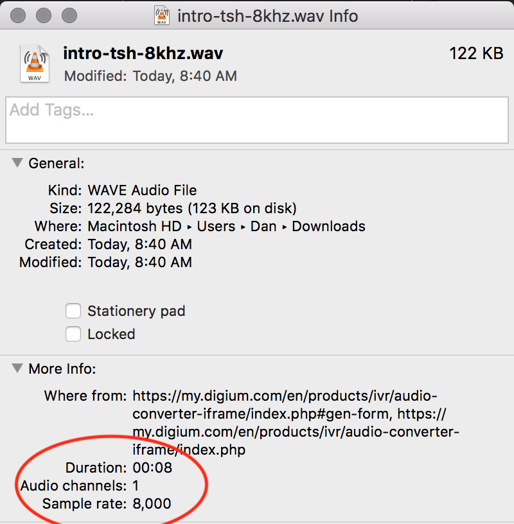Minimize the Info window with middle button
Viewport: 514px width, 524px height.
point(44,15)
